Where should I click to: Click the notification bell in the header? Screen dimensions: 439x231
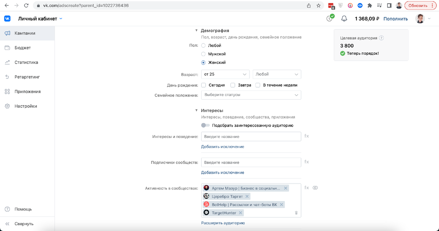point(344,18)
